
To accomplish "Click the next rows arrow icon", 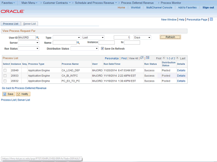I will (177, 58).
